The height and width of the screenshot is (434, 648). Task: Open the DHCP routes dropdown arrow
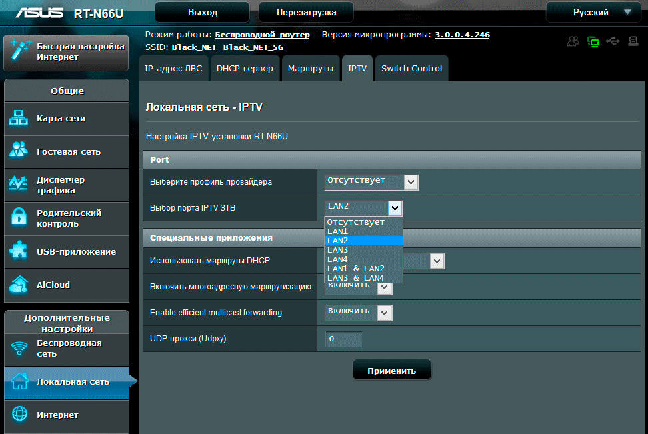437,261
